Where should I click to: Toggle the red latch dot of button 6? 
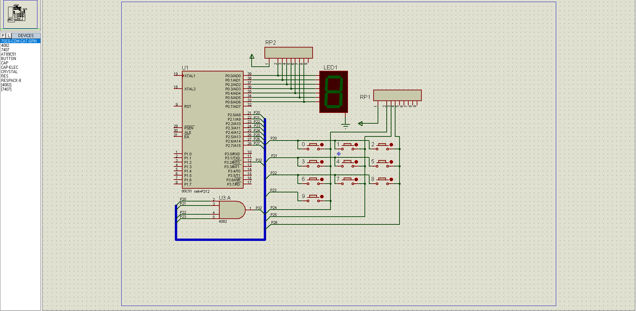[x=322, y=179]
